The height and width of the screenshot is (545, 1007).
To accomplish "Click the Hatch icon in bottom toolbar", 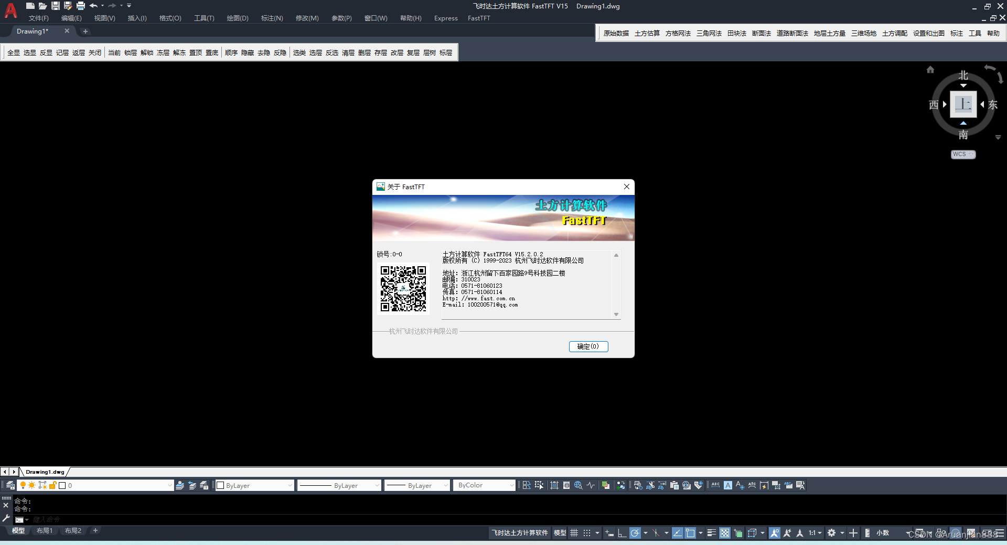I will pyautogui.click(x=554, y=485).
